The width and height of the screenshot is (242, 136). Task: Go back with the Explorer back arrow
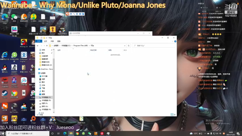coord(38,46)
